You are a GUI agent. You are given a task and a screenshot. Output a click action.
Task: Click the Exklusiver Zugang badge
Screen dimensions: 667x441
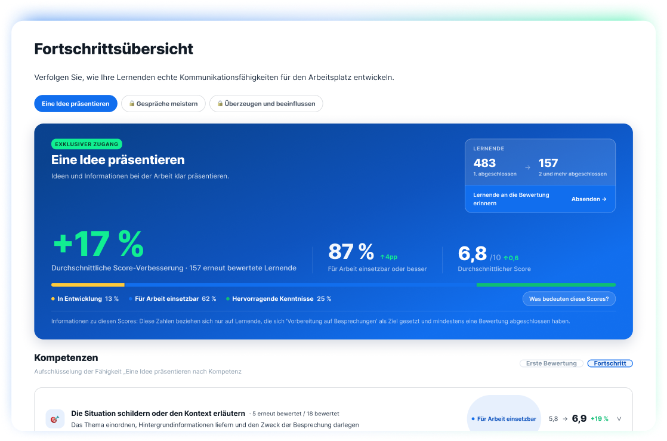[x=87, y=144]
